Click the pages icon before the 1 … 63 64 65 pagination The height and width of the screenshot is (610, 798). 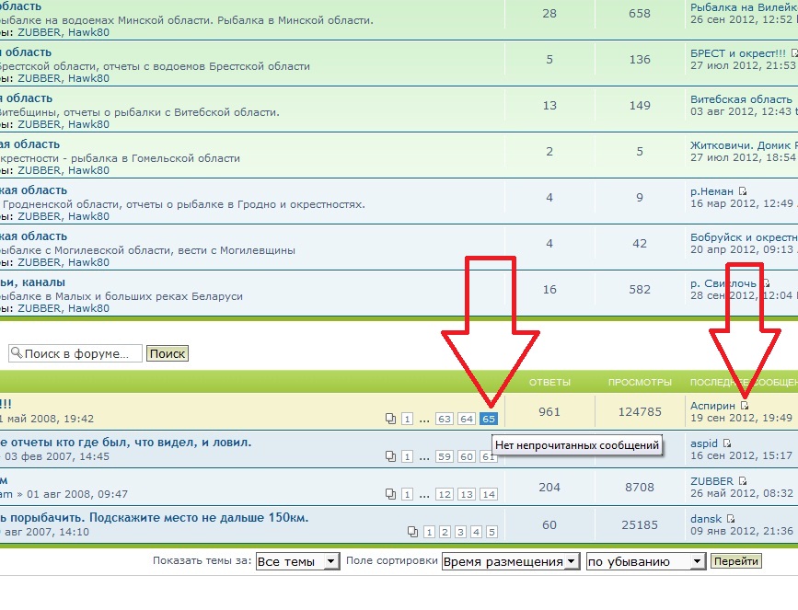[391, 419]
